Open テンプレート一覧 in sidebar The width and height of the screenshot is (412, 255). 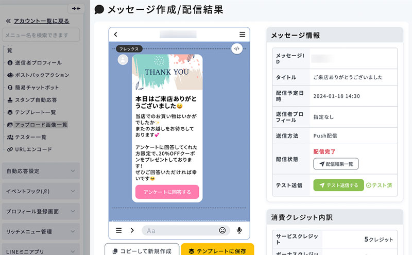point(35,112)
